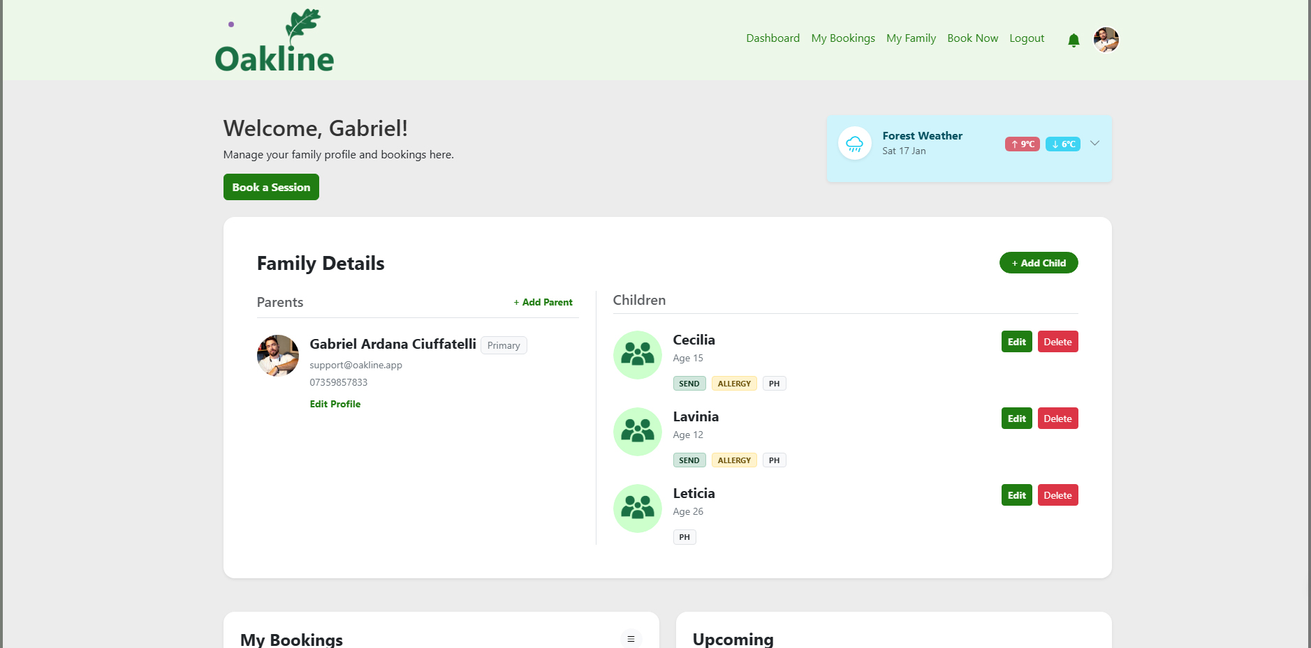Click Cecilia's green group avatar
1311x648 pixels.
pyautogui.click(x=637, y=355)
